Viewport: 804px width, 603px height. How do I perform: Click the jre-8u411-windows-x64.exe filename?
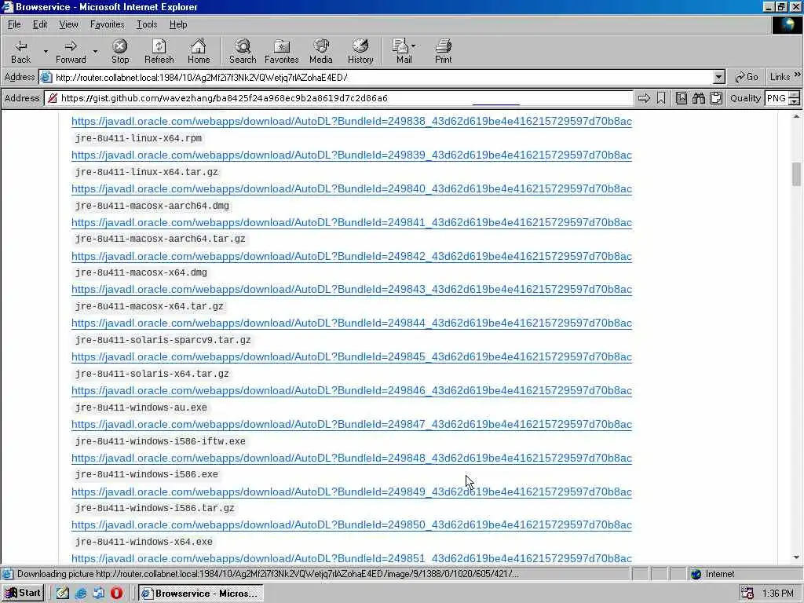click(x=144, y=542)
